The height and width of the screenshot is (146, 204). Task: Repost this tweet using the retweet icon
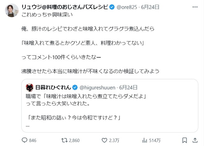tap(64, 140)
